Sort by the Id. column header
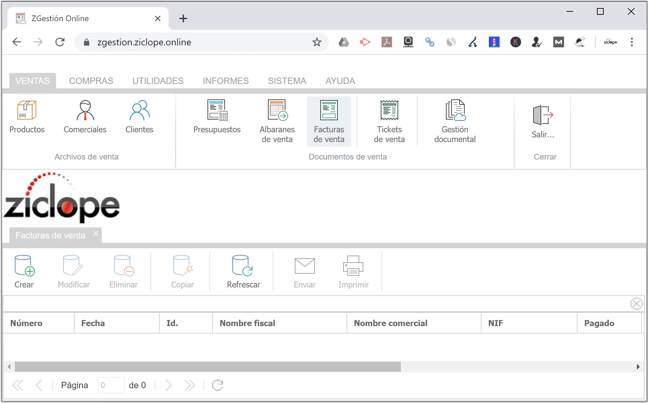Image resolution: width=648 pixels, height=403 pixels. (186, 323)
